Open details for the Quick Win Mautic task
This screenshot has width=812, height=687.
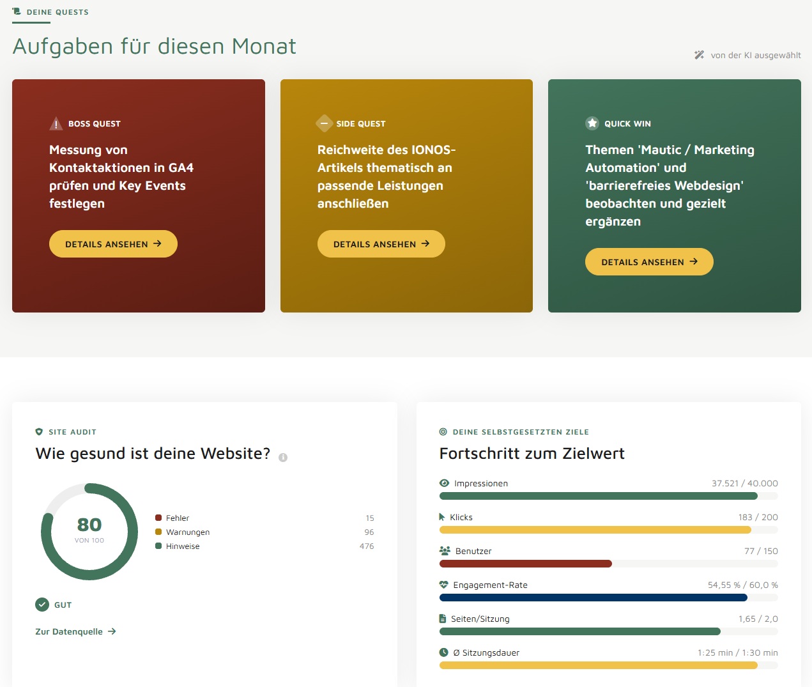click(x=649, y=262)
